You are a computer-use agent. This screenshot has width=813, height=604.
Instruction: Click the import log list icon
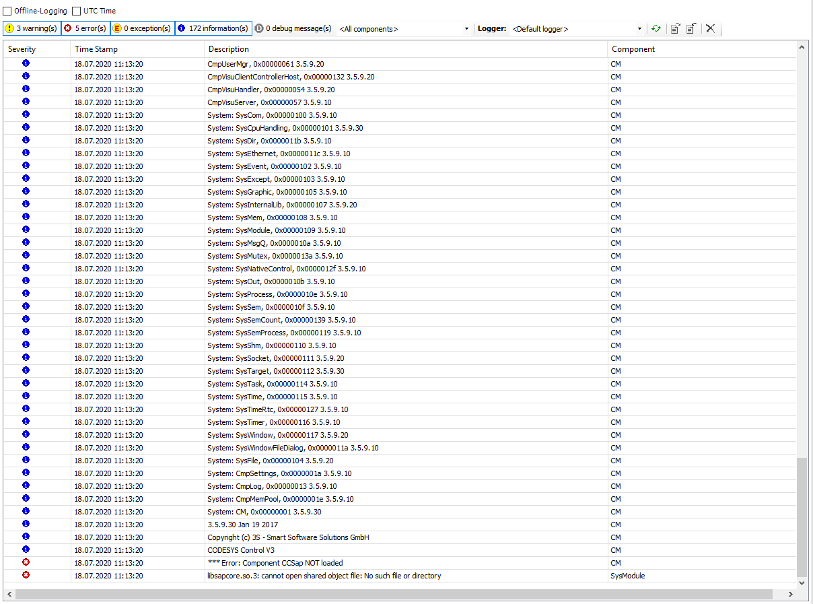691,29
